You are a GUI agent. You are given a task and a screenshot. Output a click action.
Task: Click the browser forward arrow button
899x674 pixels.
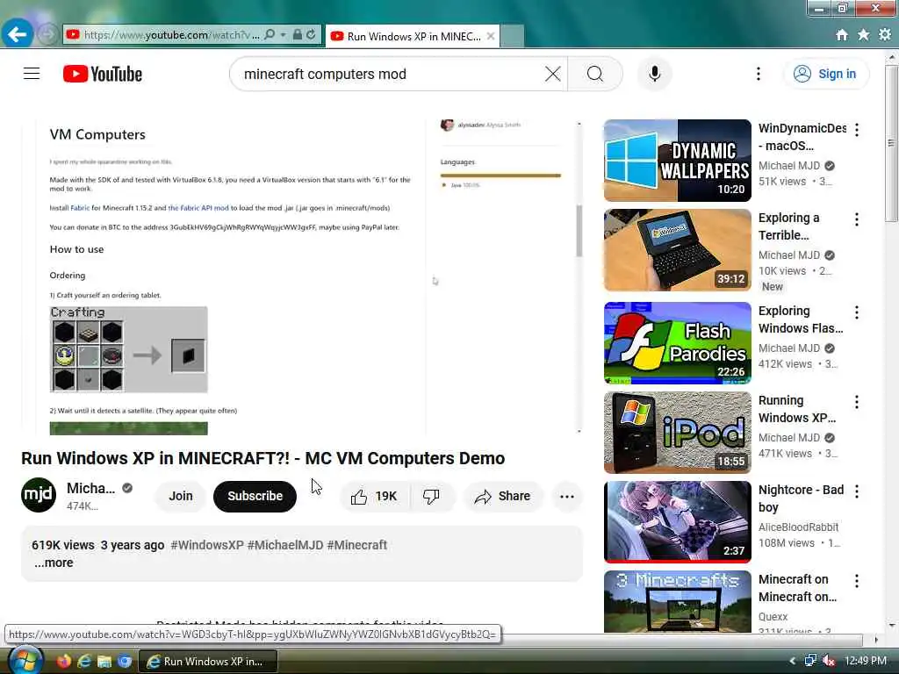pyautogui.click(x=48, y=34)
